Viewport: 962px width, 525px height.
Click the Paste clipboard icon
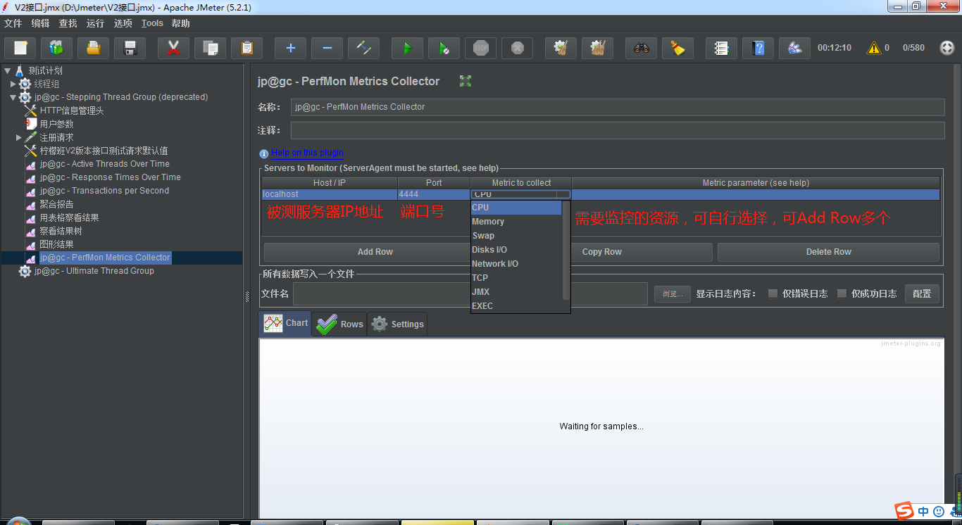[246, 48]
